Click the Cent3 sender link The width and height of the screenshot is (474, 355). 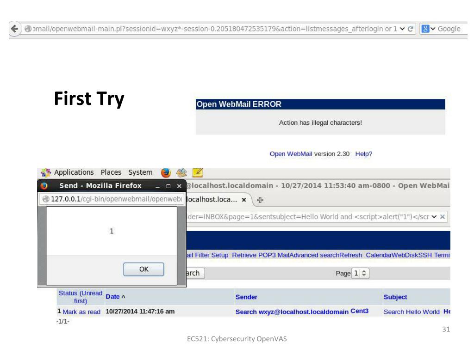[x=359, y=311]
